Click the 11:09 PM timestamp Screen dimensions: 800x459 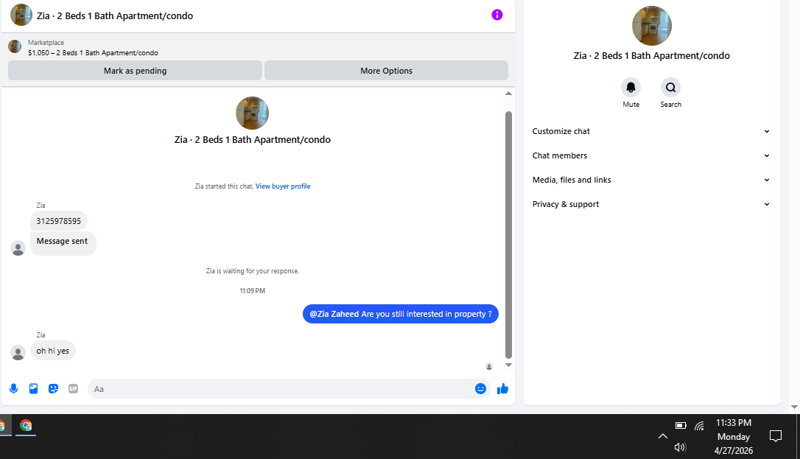pyautogui.click(x=253, y=291)
